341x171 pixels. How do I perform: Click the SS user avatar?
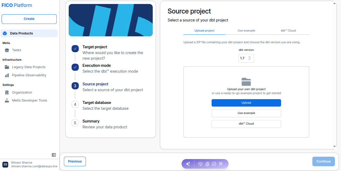click(5, 165)
